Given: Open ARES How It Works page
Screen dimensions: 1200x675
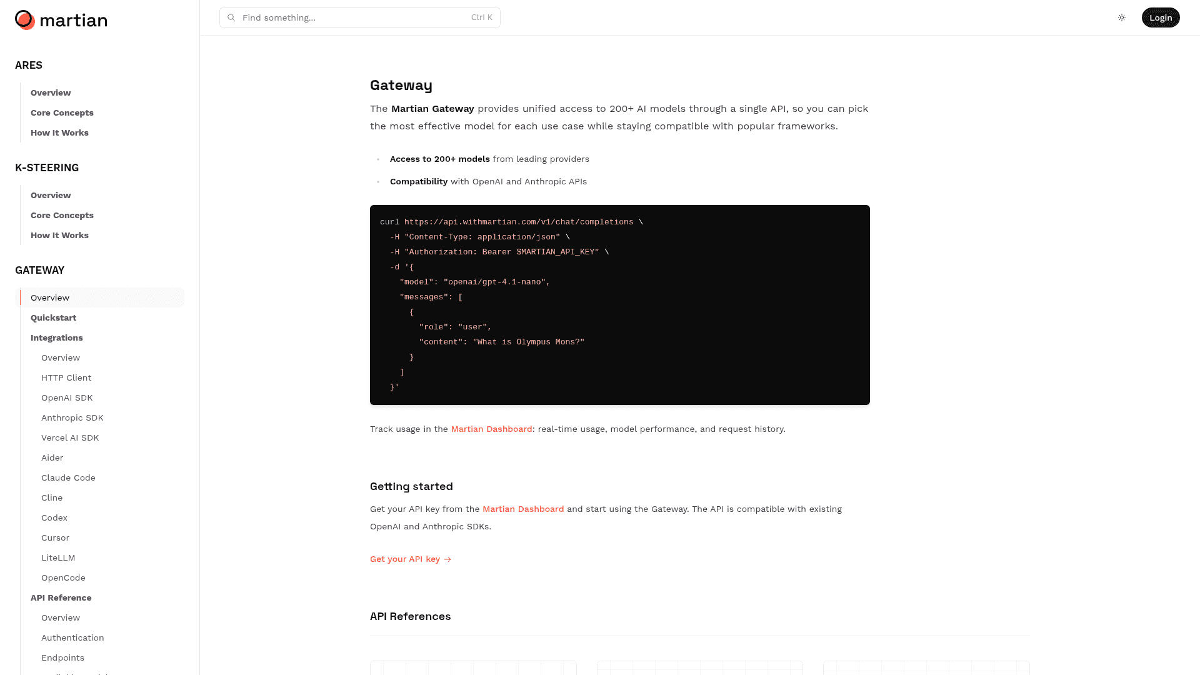Looking at the screenshot, I should point(59,132).
